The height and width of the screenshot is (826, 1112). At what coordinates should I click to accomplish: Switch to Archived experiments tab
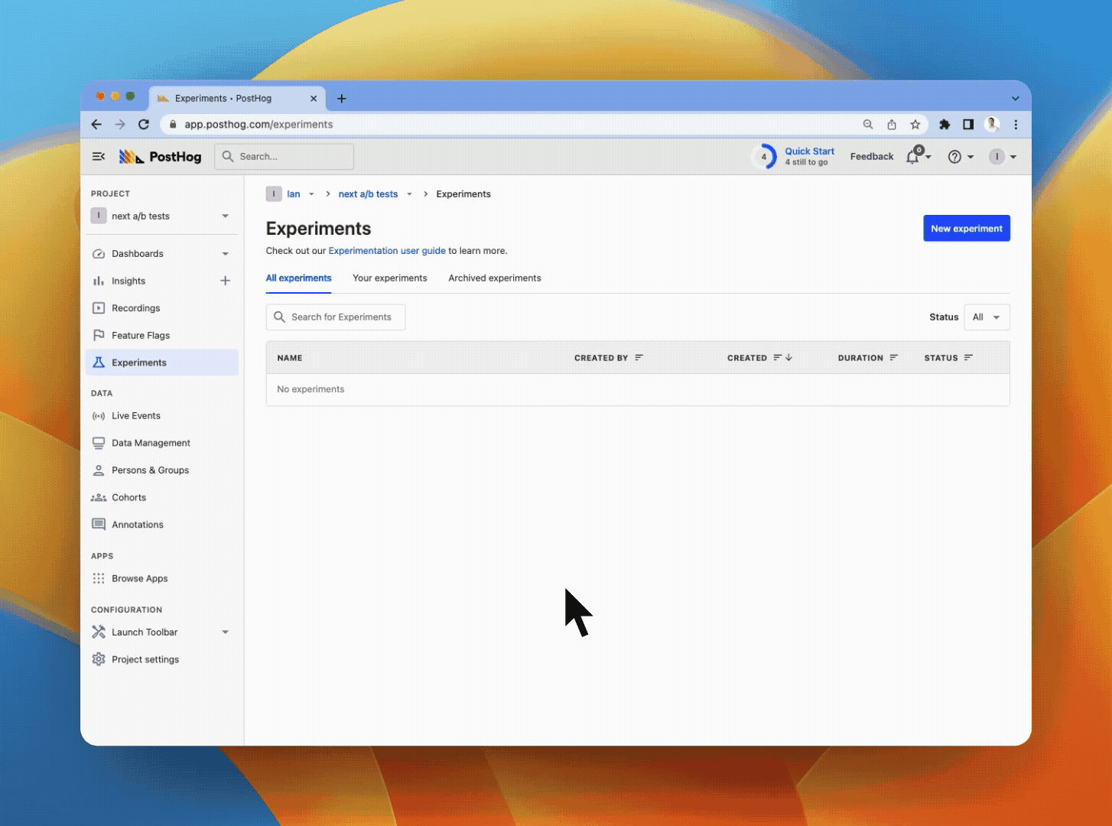point(494,278)
